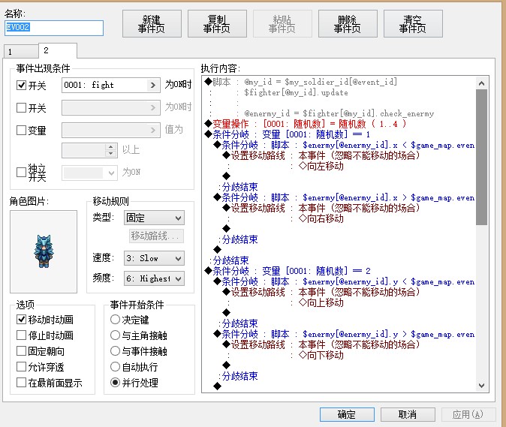This screenshot has height=427, width=506.
Task: Open the switch 0001: fight selector arrow
Action: [x=153, y=85]
